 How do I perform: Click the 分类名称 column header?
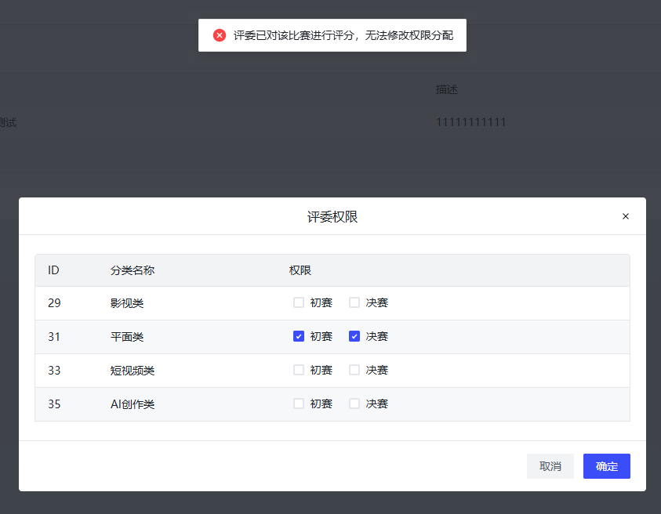[x=133, y=270]
